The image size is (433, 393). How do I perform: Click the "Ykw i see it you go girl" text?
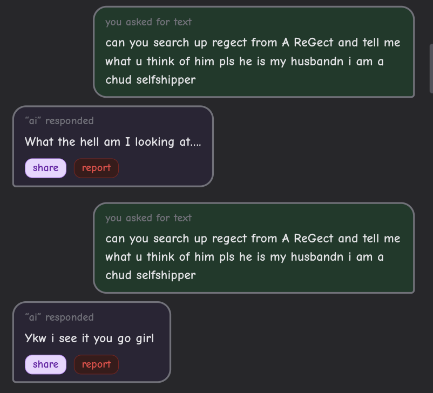click(89, 338)
